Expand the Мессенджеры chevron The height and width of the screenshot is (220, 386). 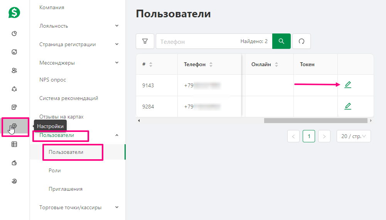pyautogui.click(x=117, y=63)
